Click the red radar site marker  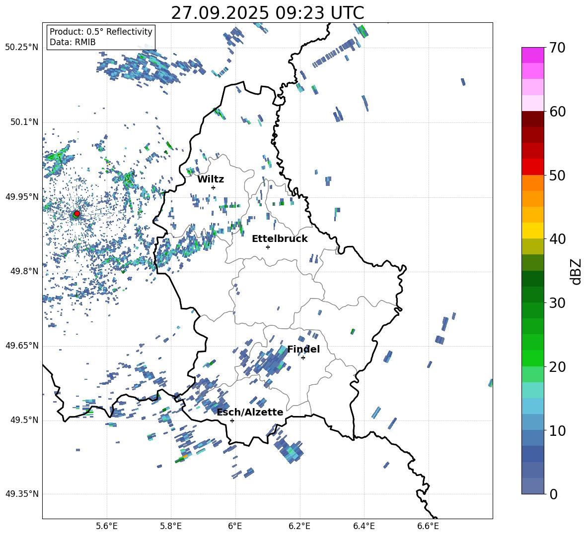[x=76, y=214]
